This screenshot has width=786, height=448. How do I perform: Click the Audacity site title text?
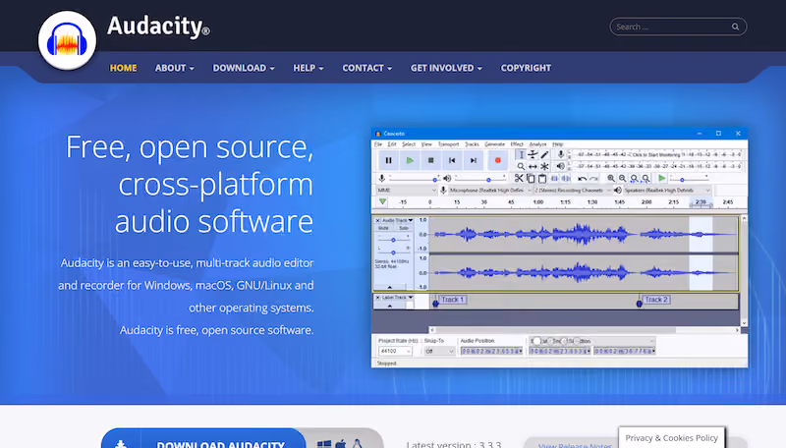158,27
